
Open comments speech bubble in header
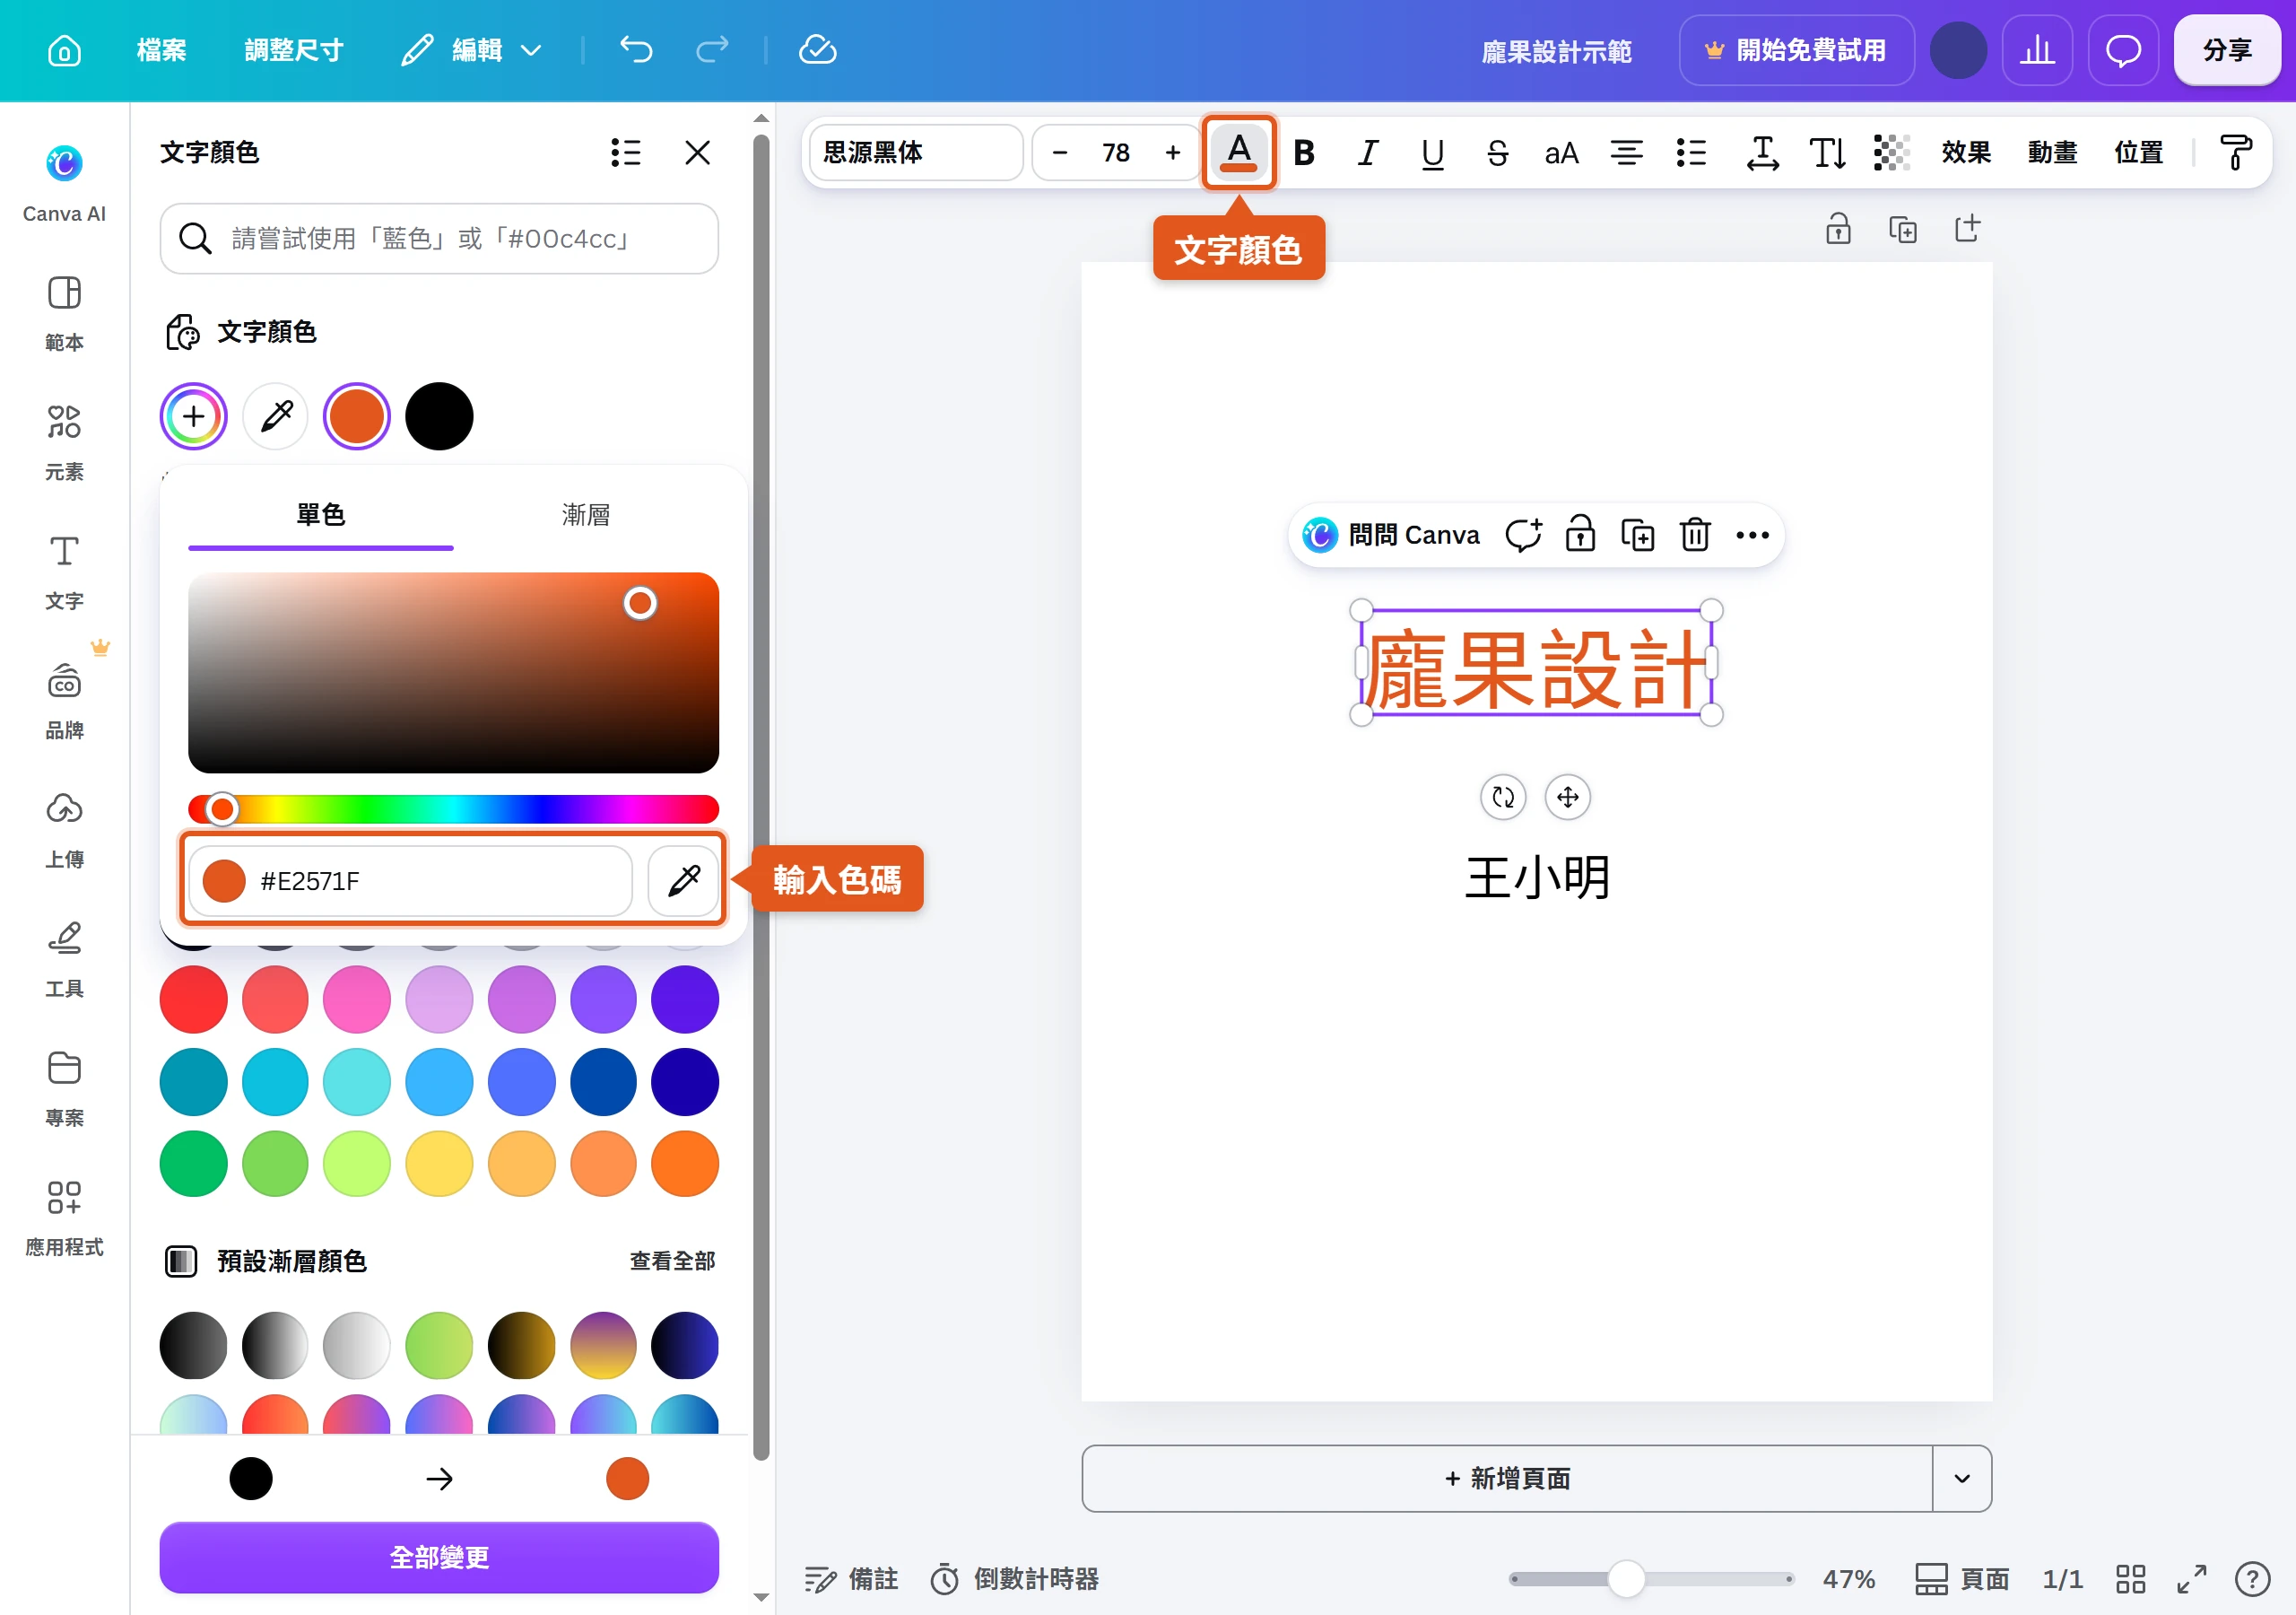(2123, 50)
